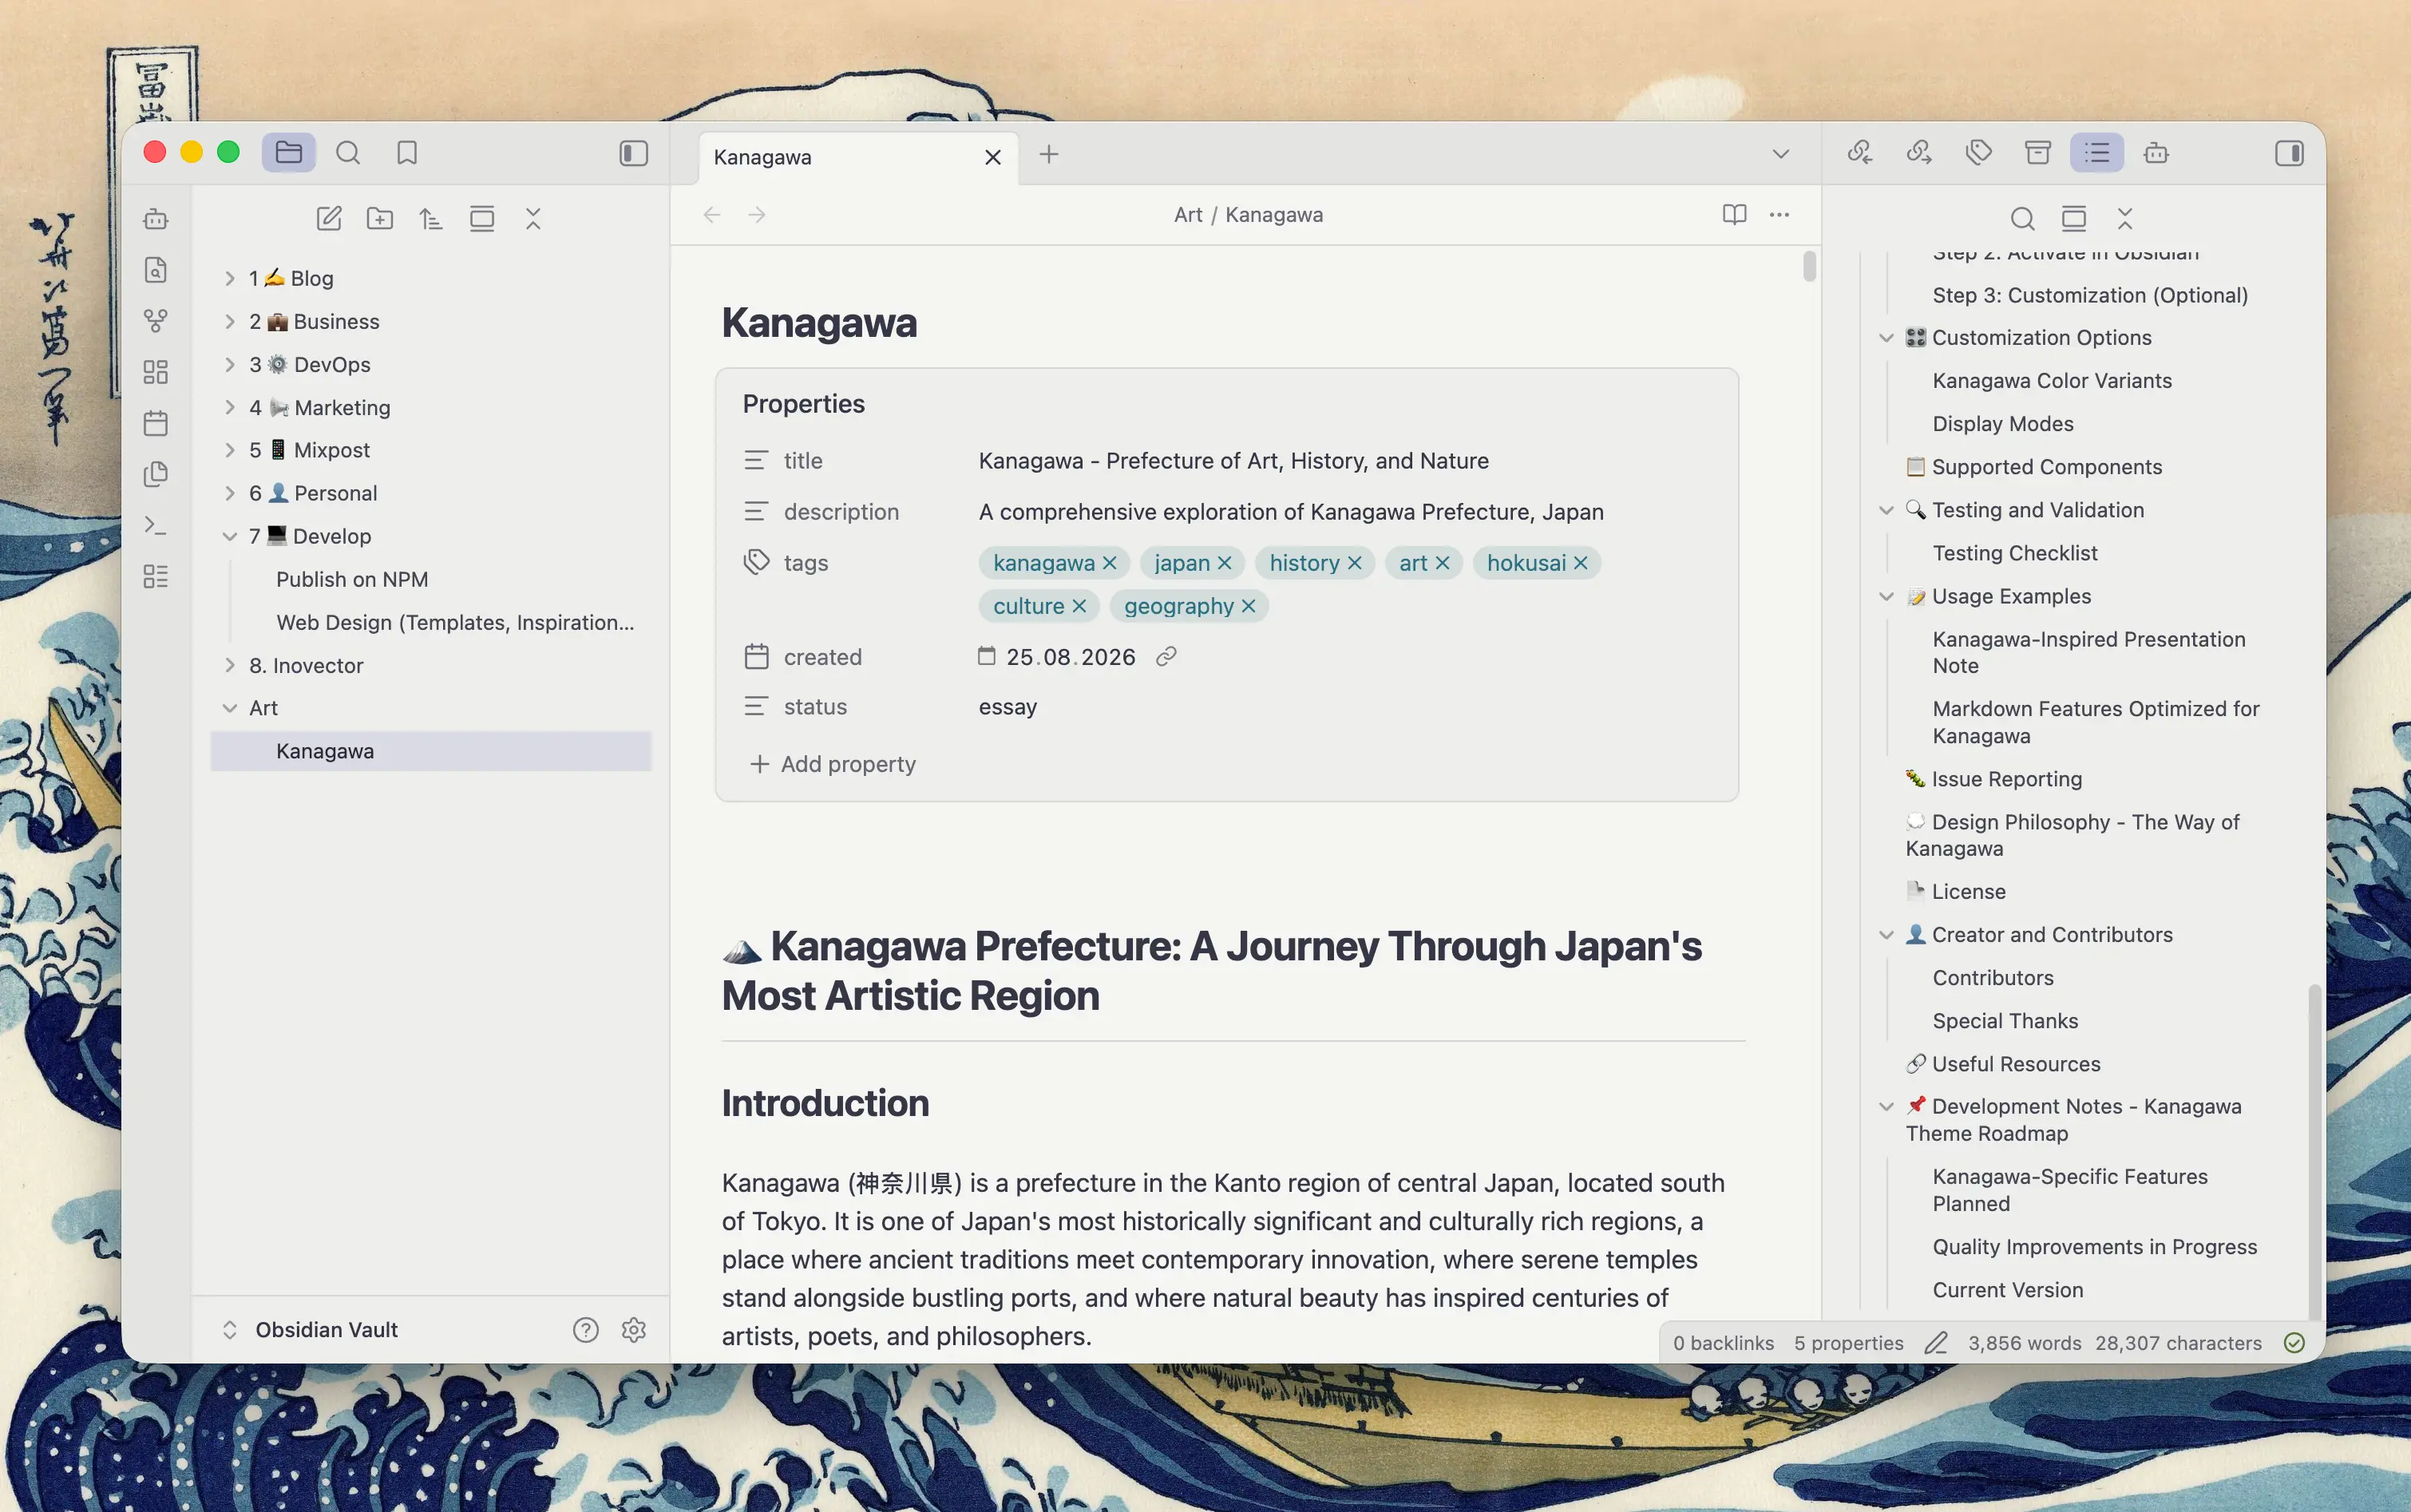2411x1512 pixels.
Task: Create a new folder in file explorer
Action: pos(380,219)
